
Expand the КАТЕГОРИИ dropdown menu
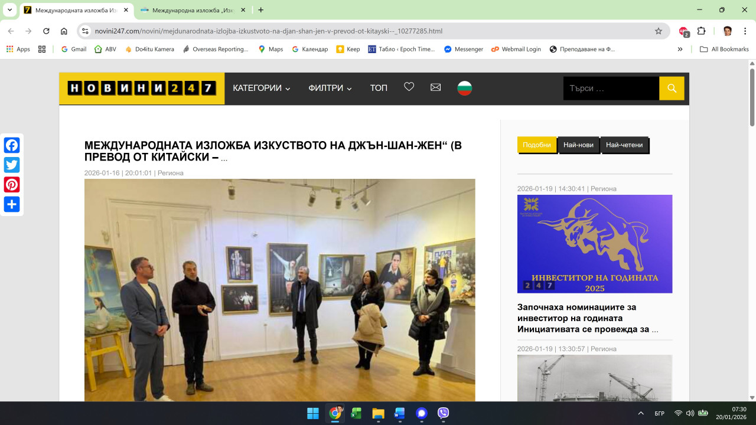pyautogui.click(x=261, y=88)
